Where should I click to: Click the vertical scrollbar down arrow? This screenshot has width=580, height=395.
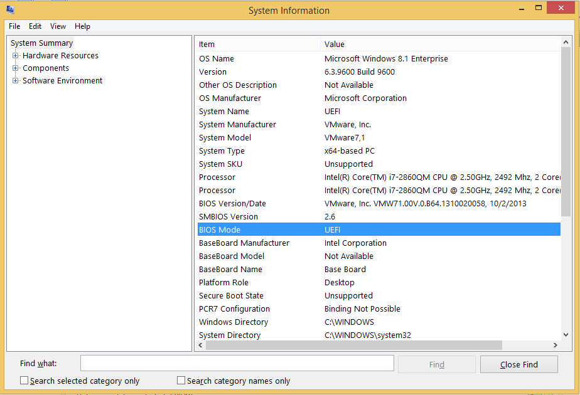pos(566,335)
